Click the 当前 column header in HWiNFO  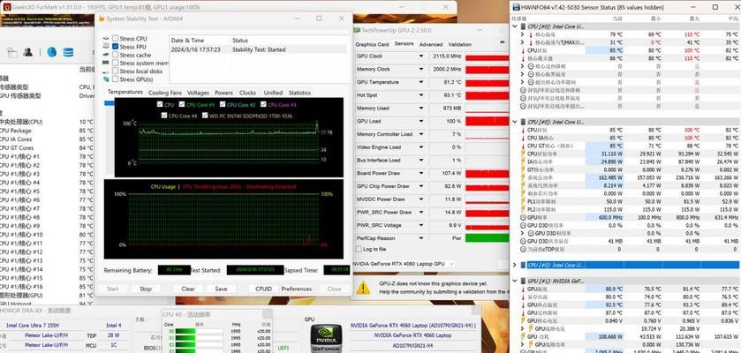click(617, 19)
